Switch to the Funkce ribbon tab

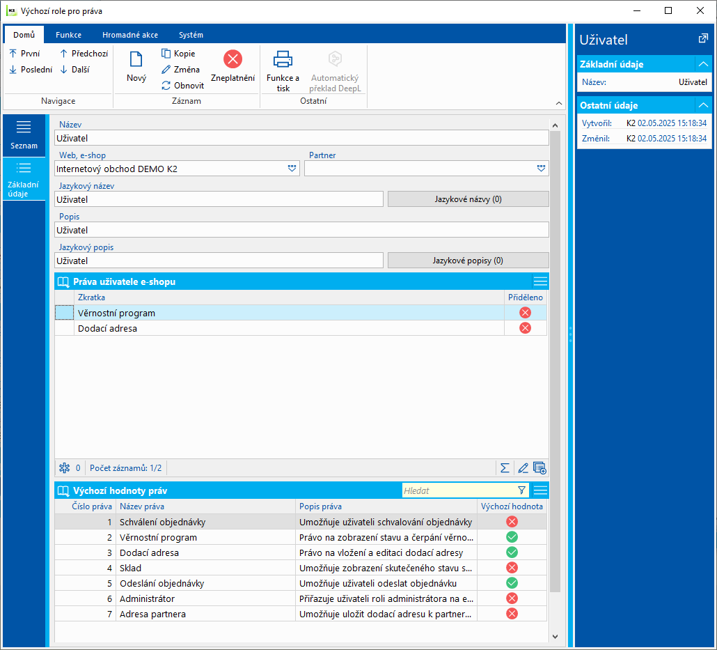(x=69, y=35)
